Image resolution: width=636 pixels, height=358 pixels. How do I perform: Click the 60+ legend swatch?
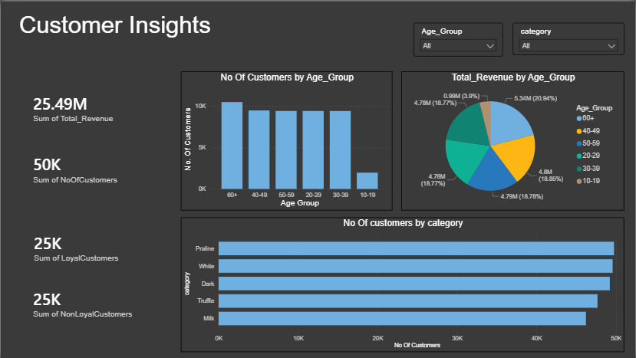pos(579,118)
